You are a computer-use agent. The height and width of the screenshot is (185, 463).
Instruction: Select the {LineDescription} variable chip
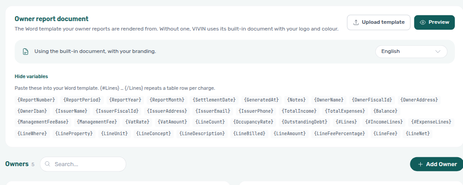202,134
